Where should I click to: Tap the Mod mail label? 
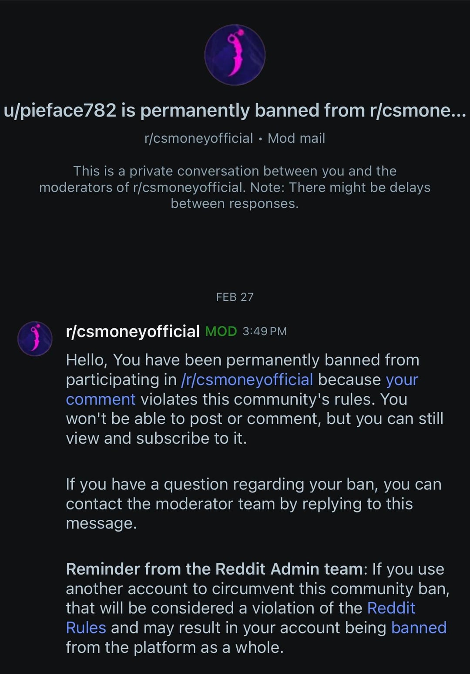pos(296,138)
